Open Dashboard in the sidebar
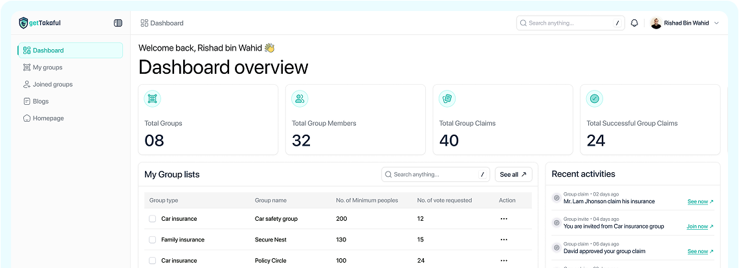The height and width of the screenshot is (268, 739). point(71,50)
